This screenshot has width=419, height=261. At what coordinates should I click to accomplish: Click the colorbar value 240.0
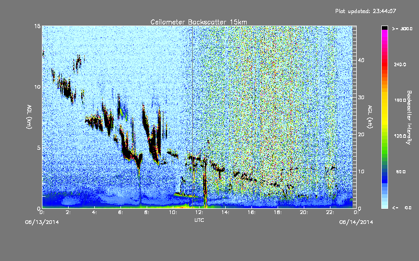point(400,65)
